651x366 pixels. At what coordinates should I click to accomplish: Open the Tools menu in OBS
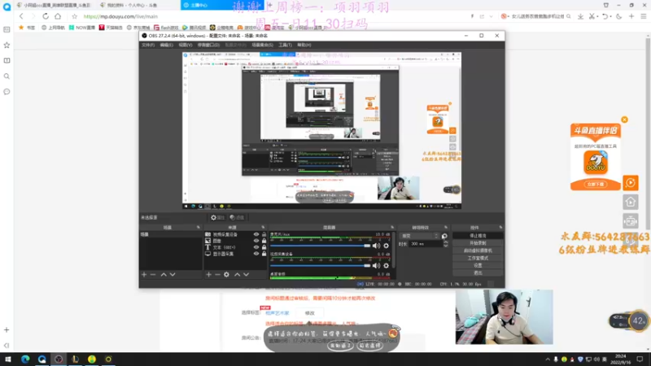[x=286, y=45]
